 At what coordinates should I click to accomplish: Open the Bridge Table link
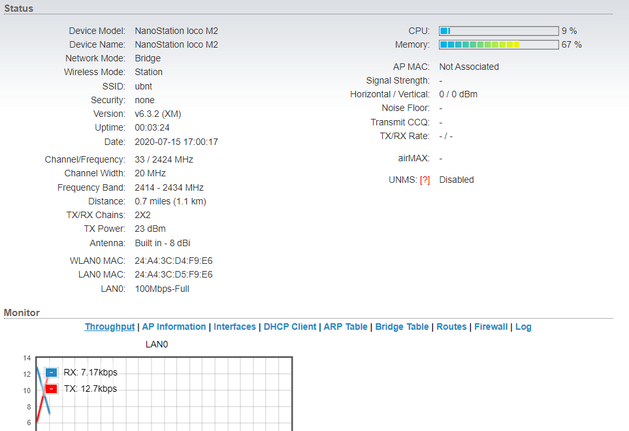(x=402, y=327)
